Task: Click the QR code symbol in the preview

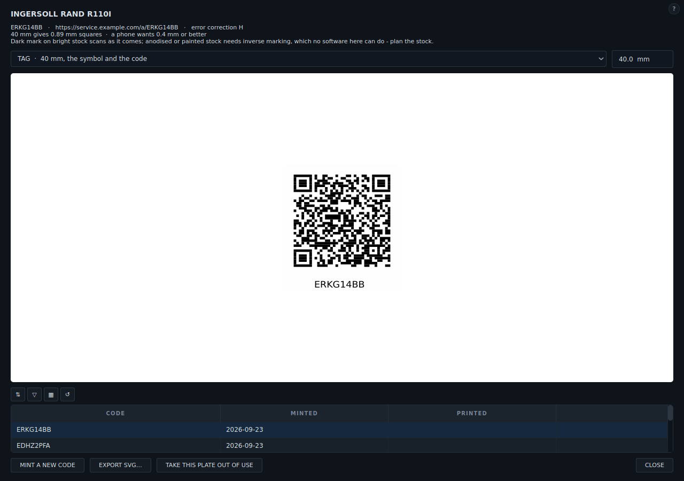Action: click(x=342, y=220)
